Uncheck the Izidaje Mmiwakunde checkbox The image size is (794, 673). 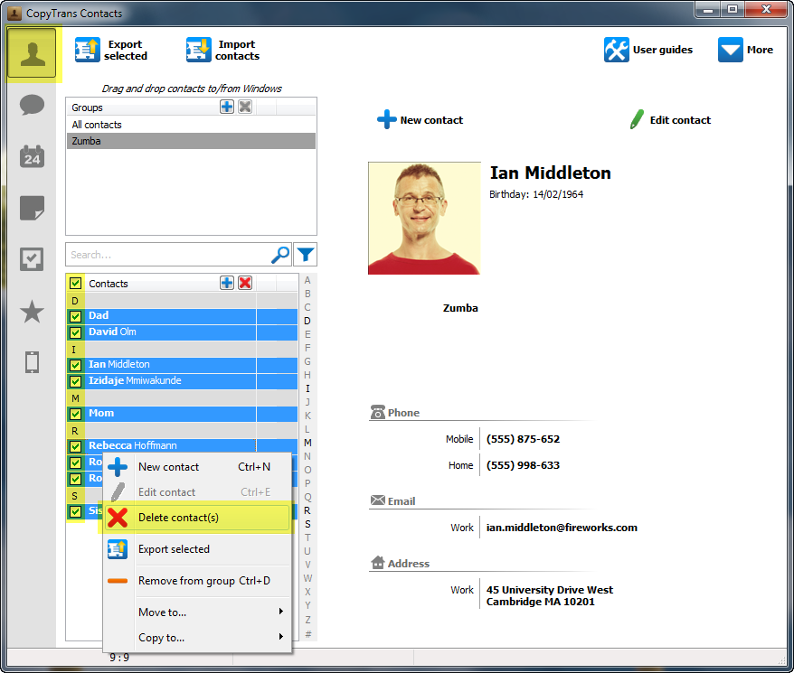tap(75, 381)
